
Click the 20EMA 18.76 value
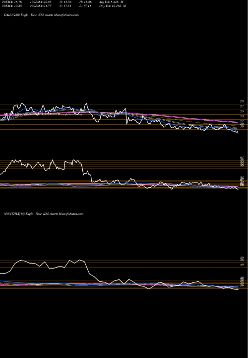11,1
